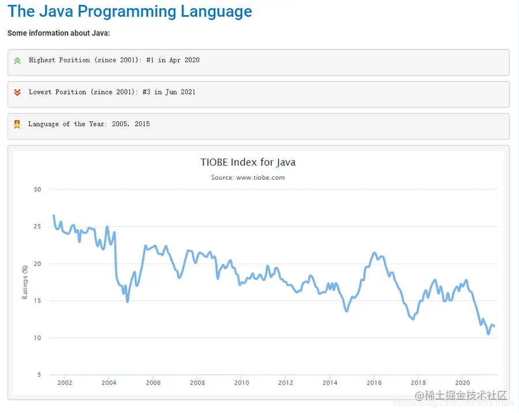Click "Lowest Position (since 2001): #3 in Jun 2021" text
519x413 pixels.
click(x=112, y=92)
